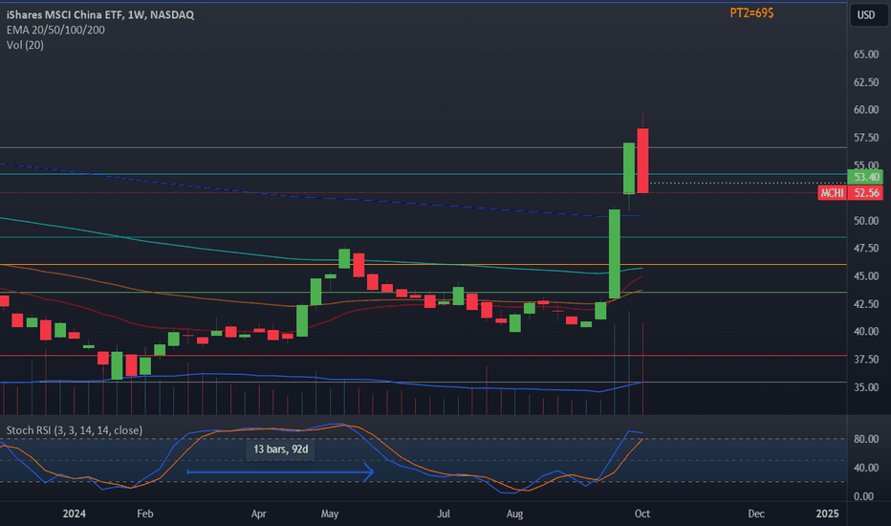The height and width of the screenshot is (526, 891).
Task: Click the Dec time axis label
Action: coord(756,514)
